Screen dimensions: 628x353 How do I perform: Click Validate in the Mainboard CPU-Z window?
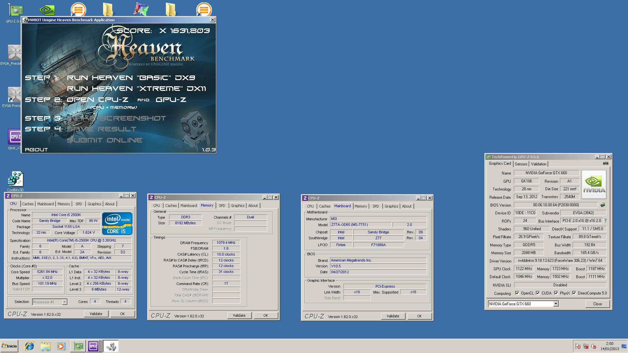pos(393,316)
